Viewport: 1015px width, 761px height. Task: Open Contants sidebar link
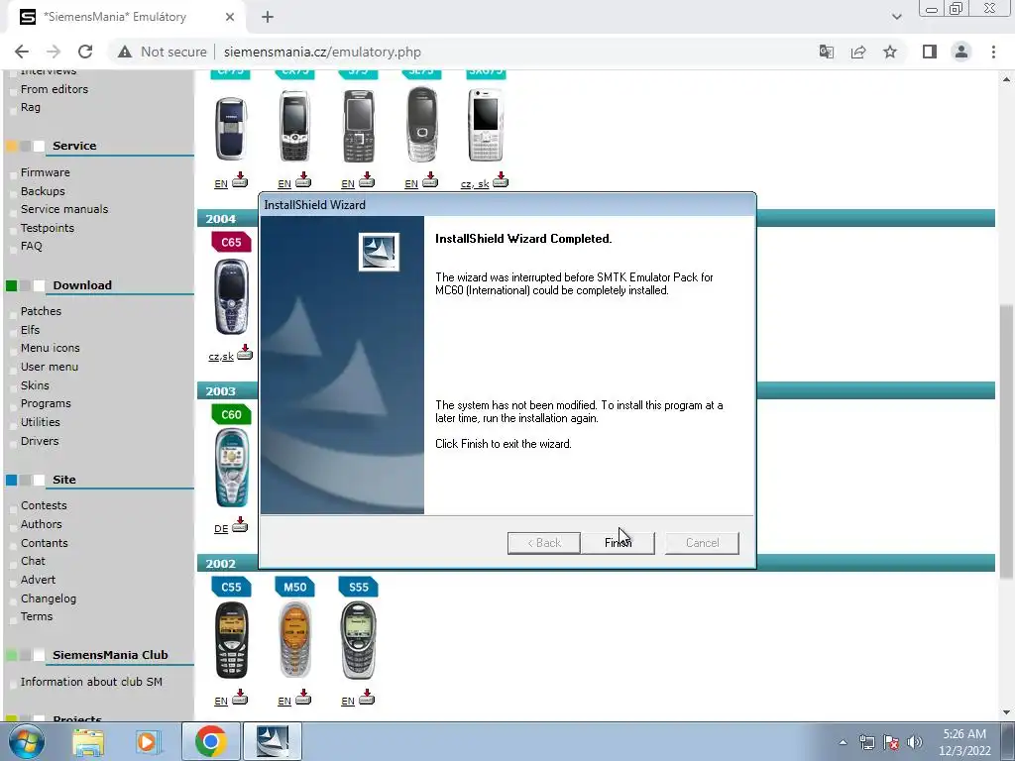pyautogui.click(x=44, y=543)
